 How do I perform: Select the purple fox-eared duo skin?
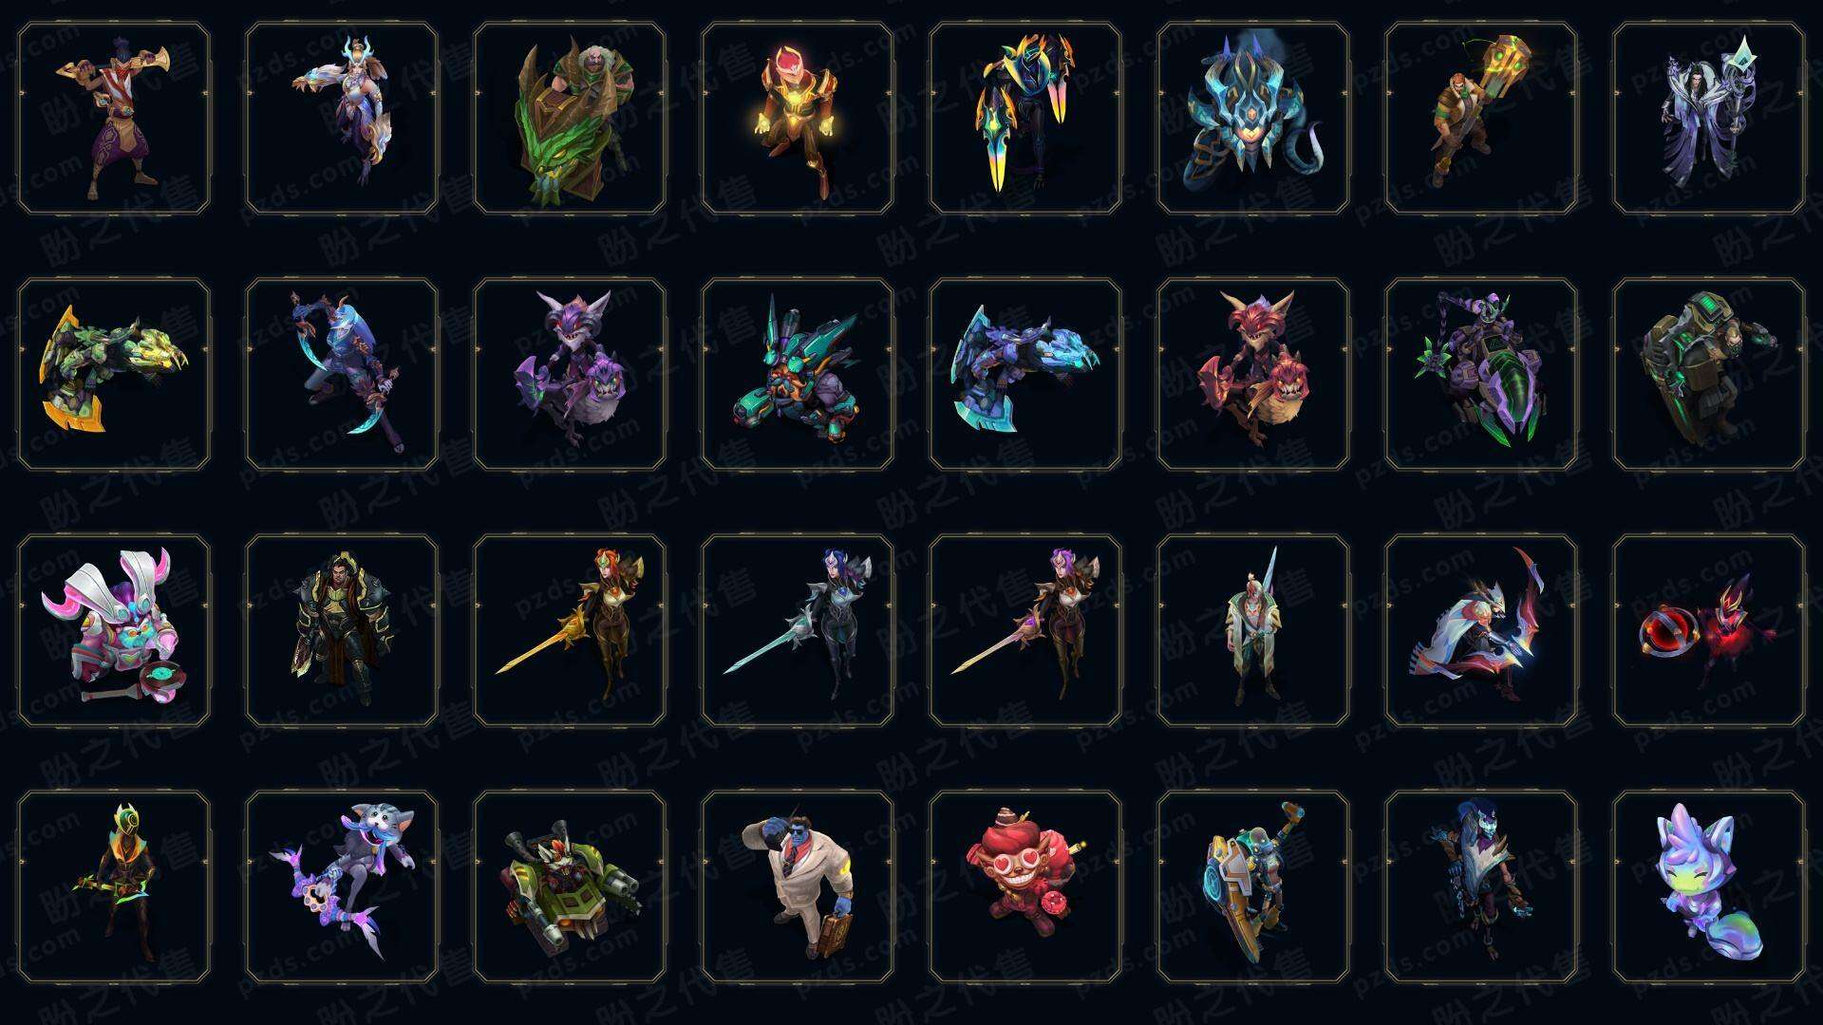coord(570,374)
